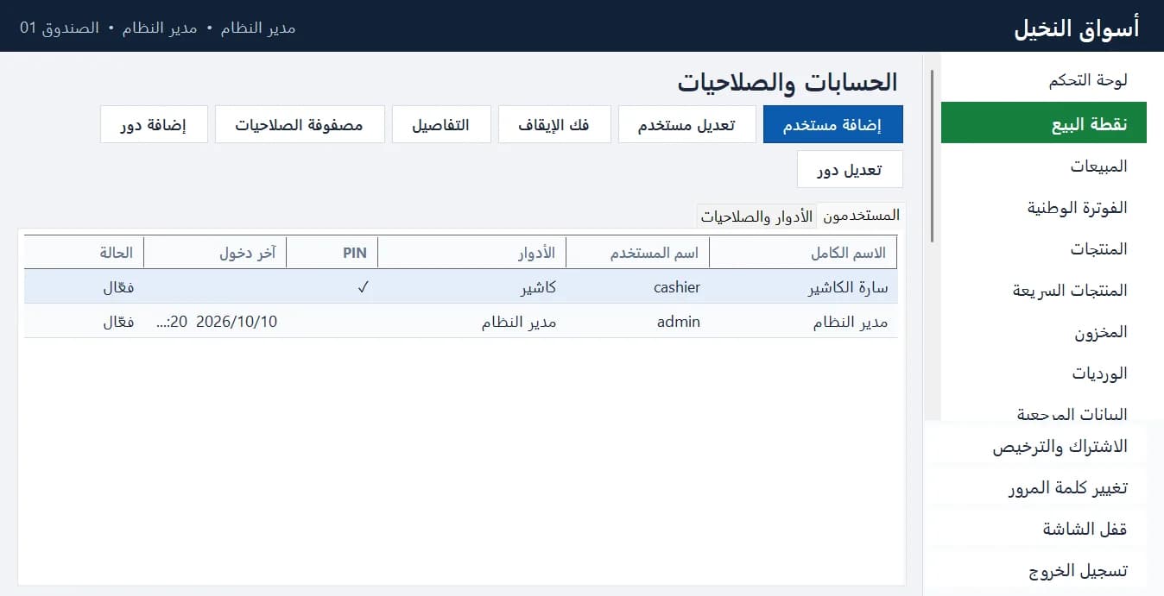Screen dimensions: 1164x596
Task: Sort by the PIN column header
Action: [x=332, y=253]
